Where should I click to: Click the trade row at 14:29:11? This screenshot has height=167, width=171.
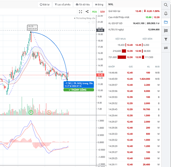134,164
